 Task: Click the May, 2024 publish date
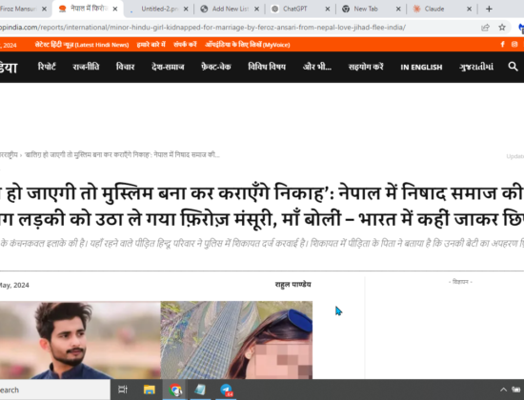pyautogui.click(x=14, y=285)
